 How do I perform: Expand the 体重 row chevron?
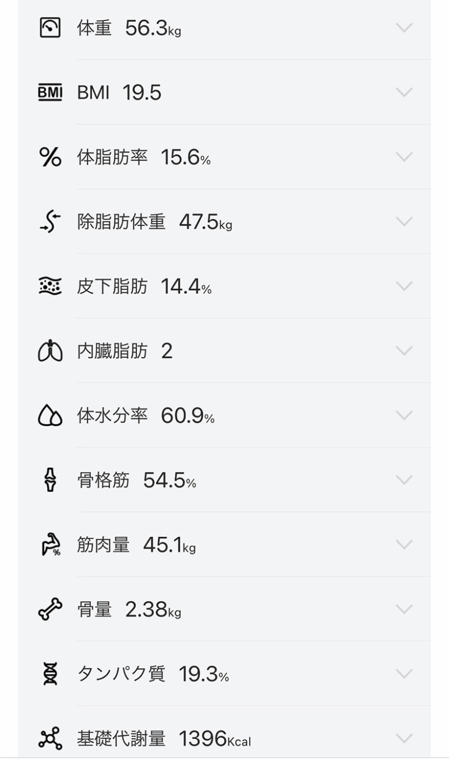pyautogui.click(x=405, y=28)
